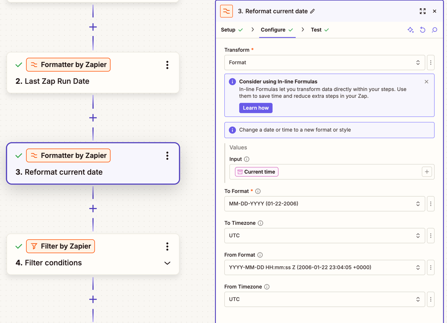
Task: Open the Transform dropdown
Action: 324,62
